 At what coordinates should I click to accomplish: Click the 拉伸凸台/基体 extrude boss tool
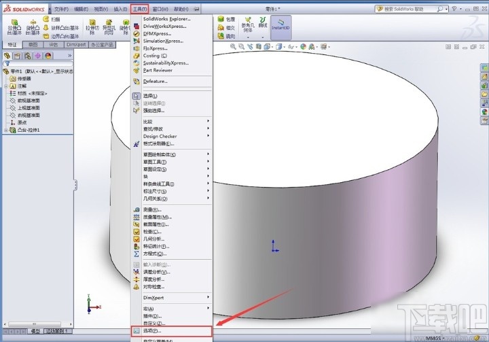pos(14,27)
